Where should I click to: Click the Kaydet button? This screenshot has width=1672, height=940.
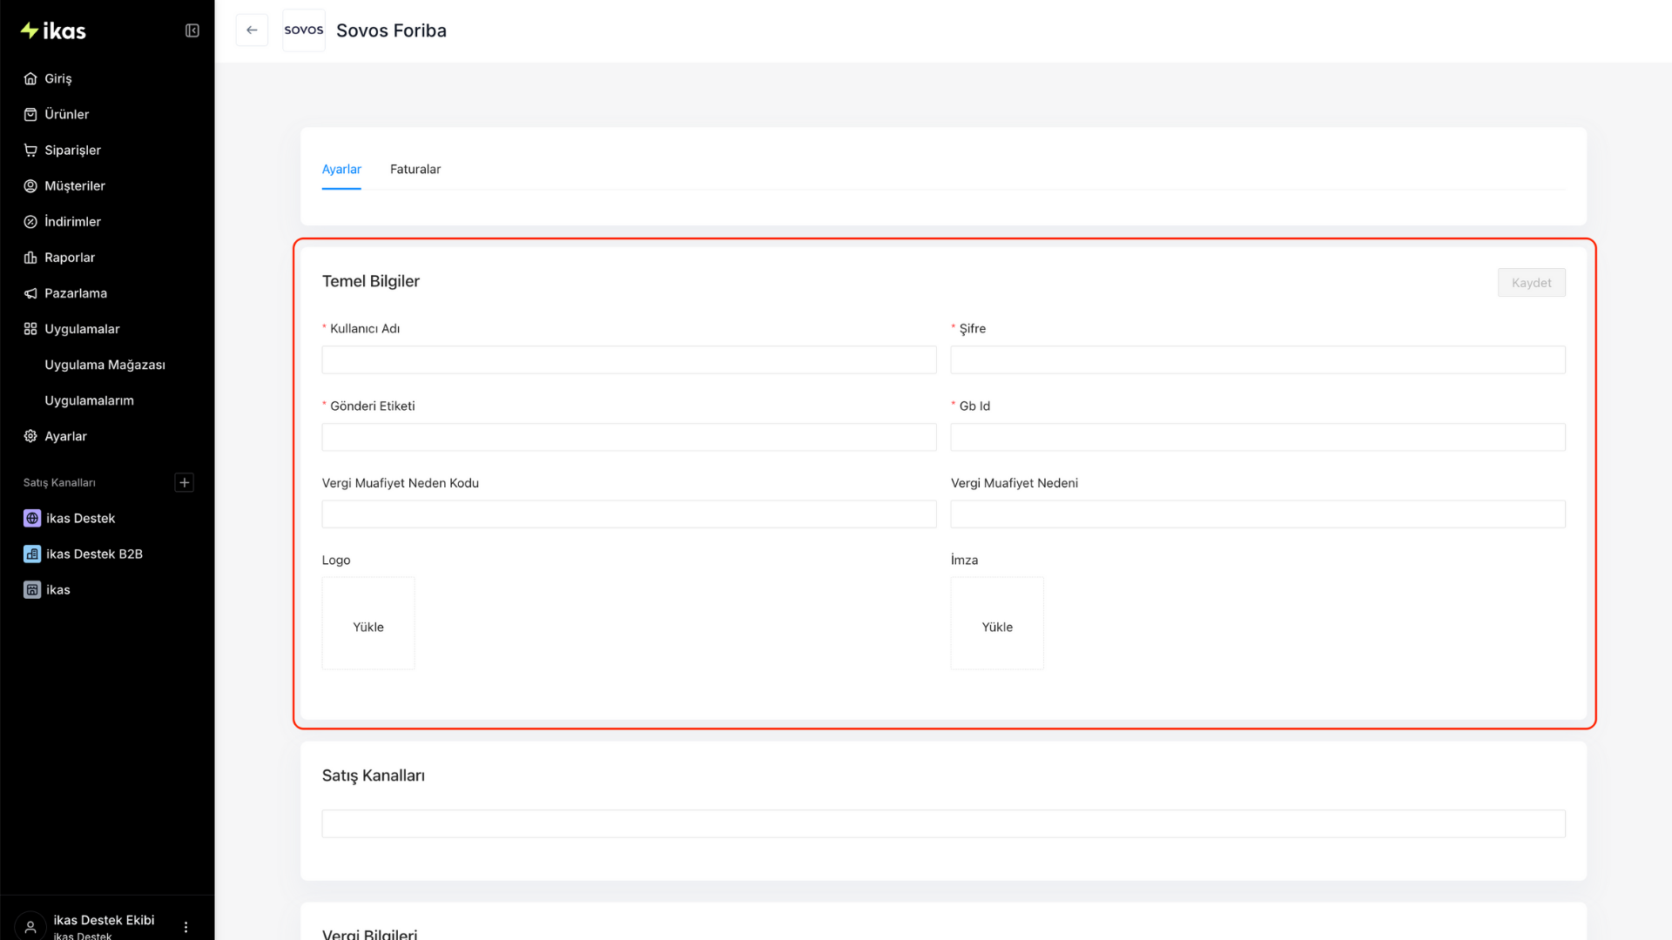(1531, 283)
